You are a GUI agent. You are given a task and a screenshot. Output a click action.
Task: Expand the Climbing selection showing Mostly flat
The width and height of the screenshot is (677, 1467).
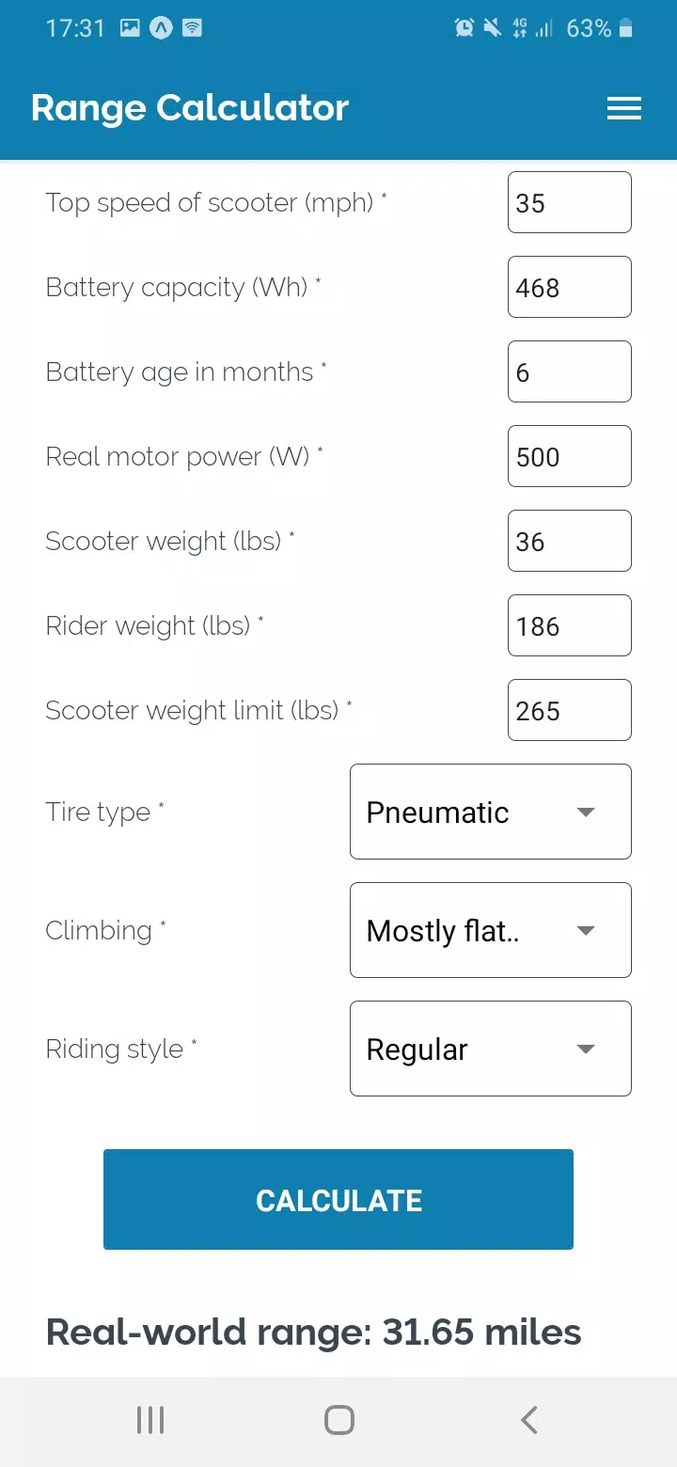490,930
